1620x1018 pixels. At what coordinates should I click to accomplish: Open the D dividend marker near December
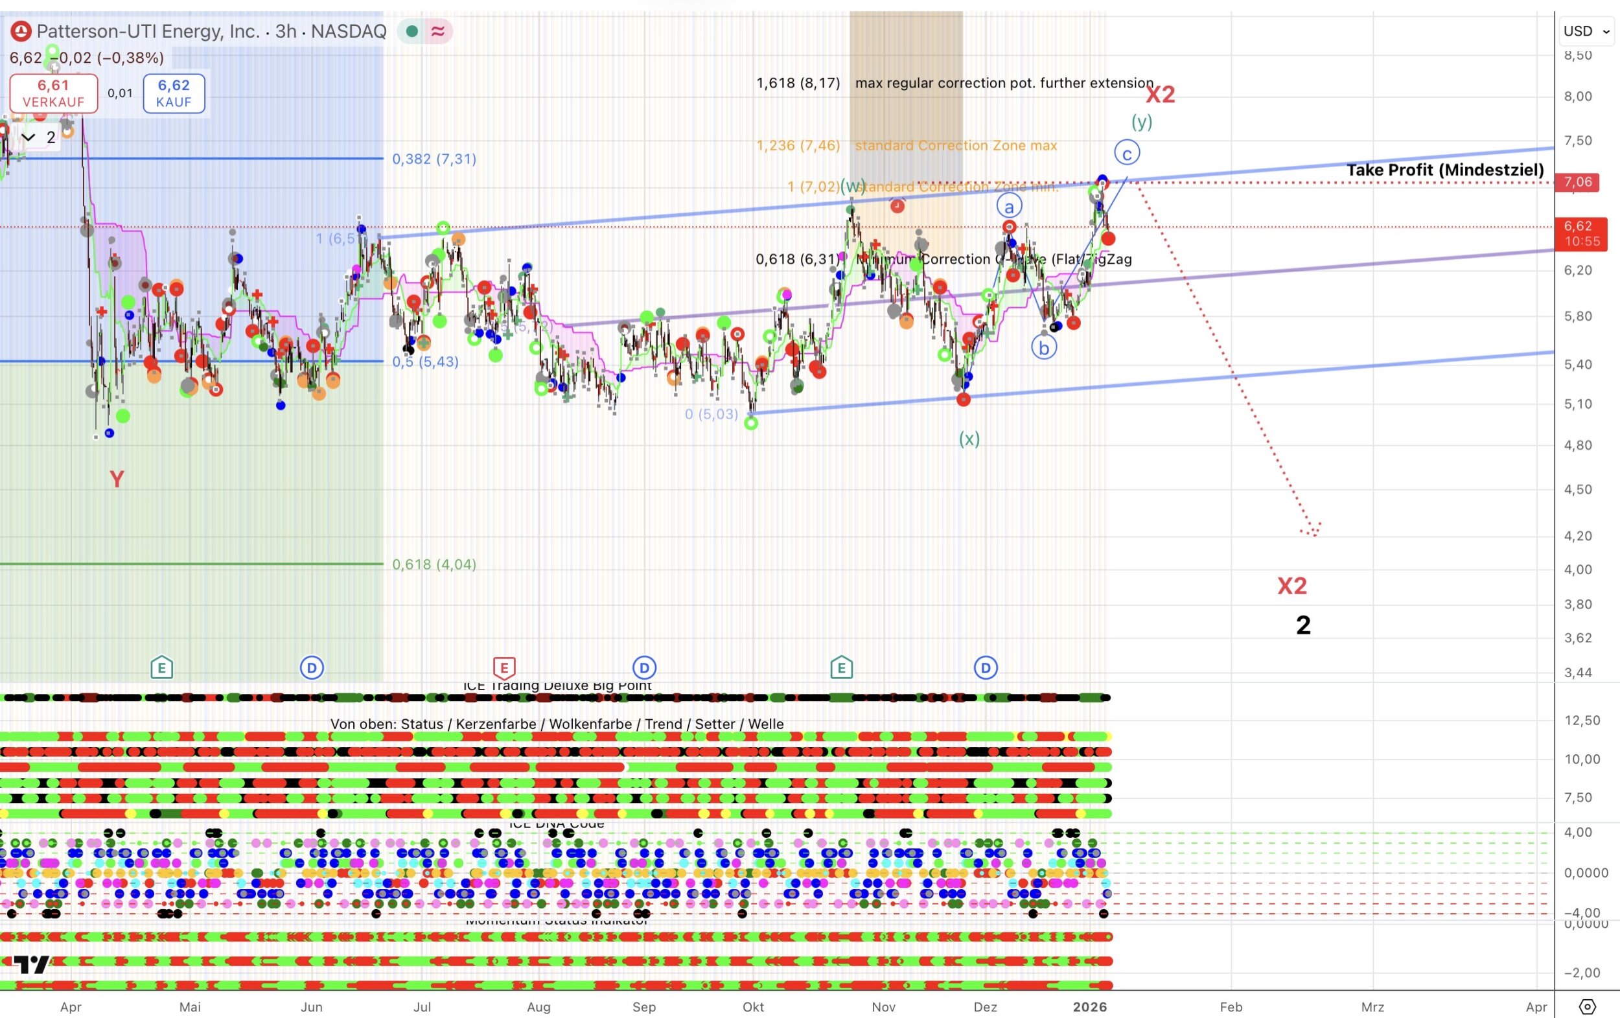click(986, 667)
